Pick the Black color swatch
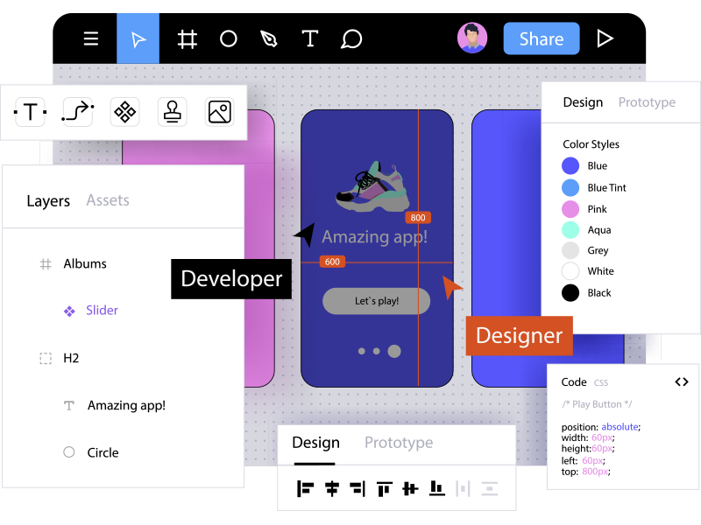Screen dimensions: 701x525 pos(570,293)
